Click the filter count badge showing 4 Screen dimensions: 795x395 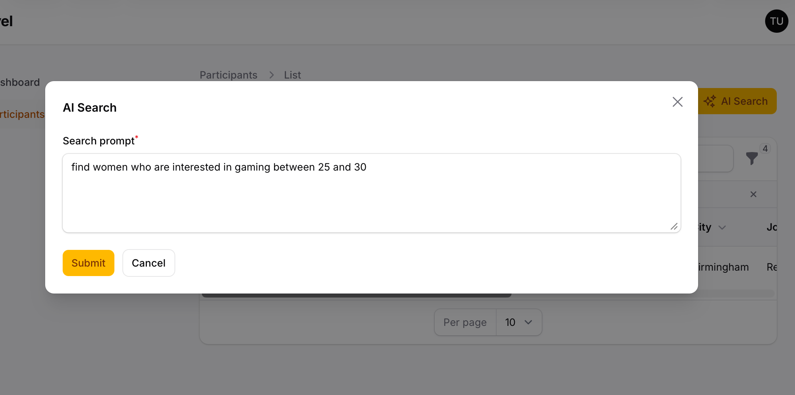click(x=765, y=148)
